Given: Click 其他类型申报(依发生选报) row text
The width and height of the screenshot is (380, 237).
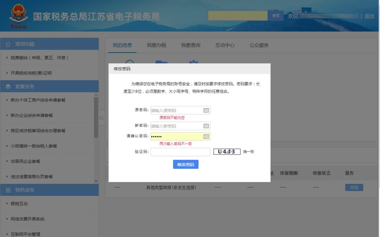Looking at the screenshot, I should pos(171,187).
